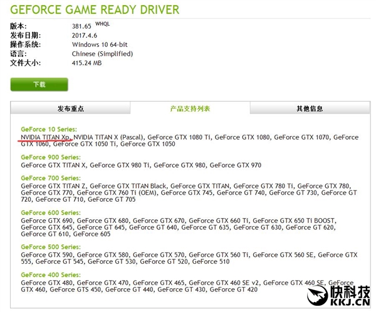Open the 产品支持列表 tab
Viewport: 376px width, 312px height.
click(x=190, y=108)
